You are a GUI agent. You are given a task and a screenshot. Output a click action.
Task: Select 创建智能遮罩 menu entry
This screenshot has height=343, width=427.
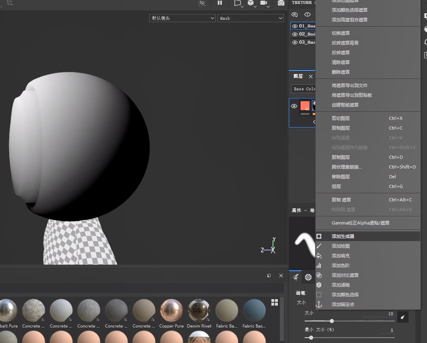click(x=368, y=105)
